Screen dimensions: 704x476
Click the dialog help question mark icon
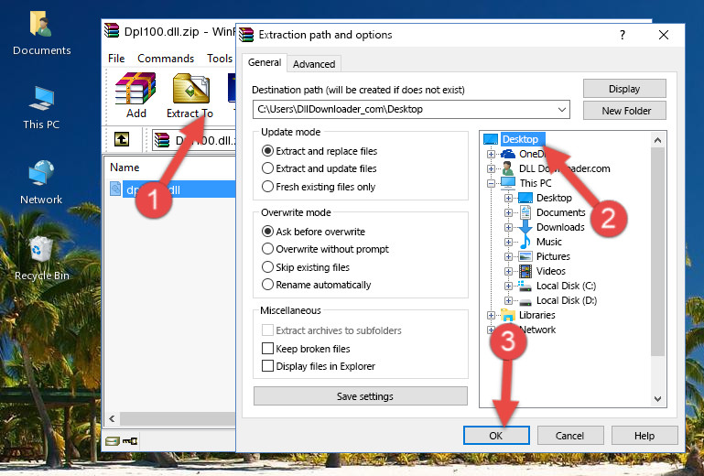[x=623, y=35]
